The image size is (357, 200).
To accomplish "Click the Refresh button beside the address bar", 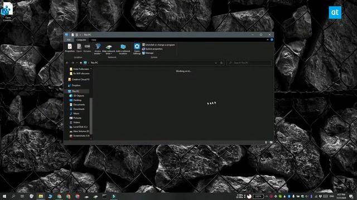I will (x=221, y=63).
